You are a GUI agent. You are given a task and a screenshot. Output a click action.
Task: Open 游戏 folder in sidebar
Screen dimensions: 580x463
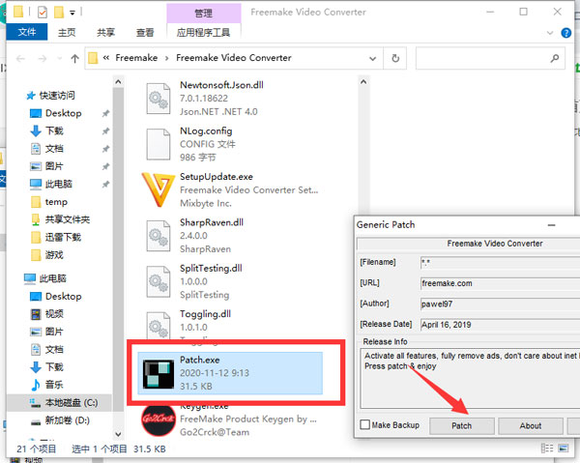[54, 255]
